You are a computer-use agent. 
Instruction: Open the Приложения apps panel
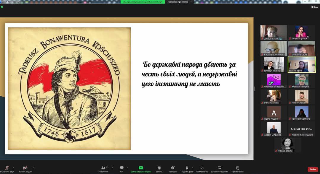pyautogui.click(x=202, y=169)
